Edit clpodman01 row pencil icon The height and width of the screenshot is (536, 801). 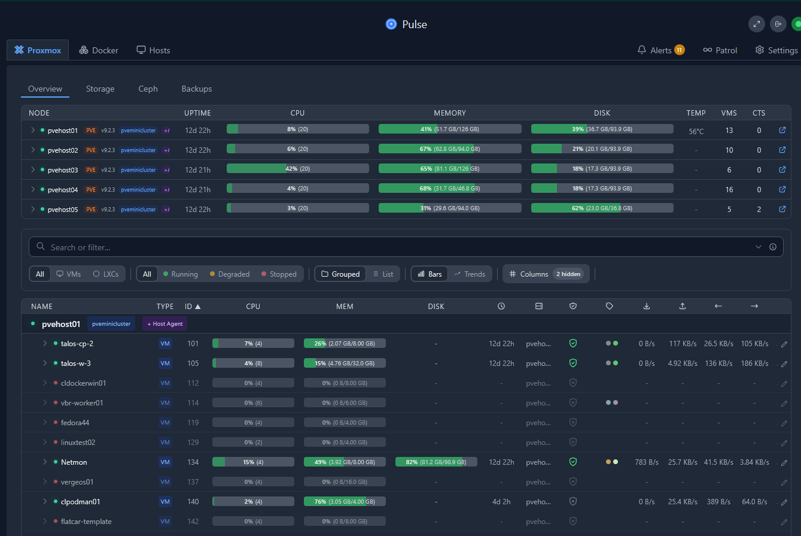[784, 502]
